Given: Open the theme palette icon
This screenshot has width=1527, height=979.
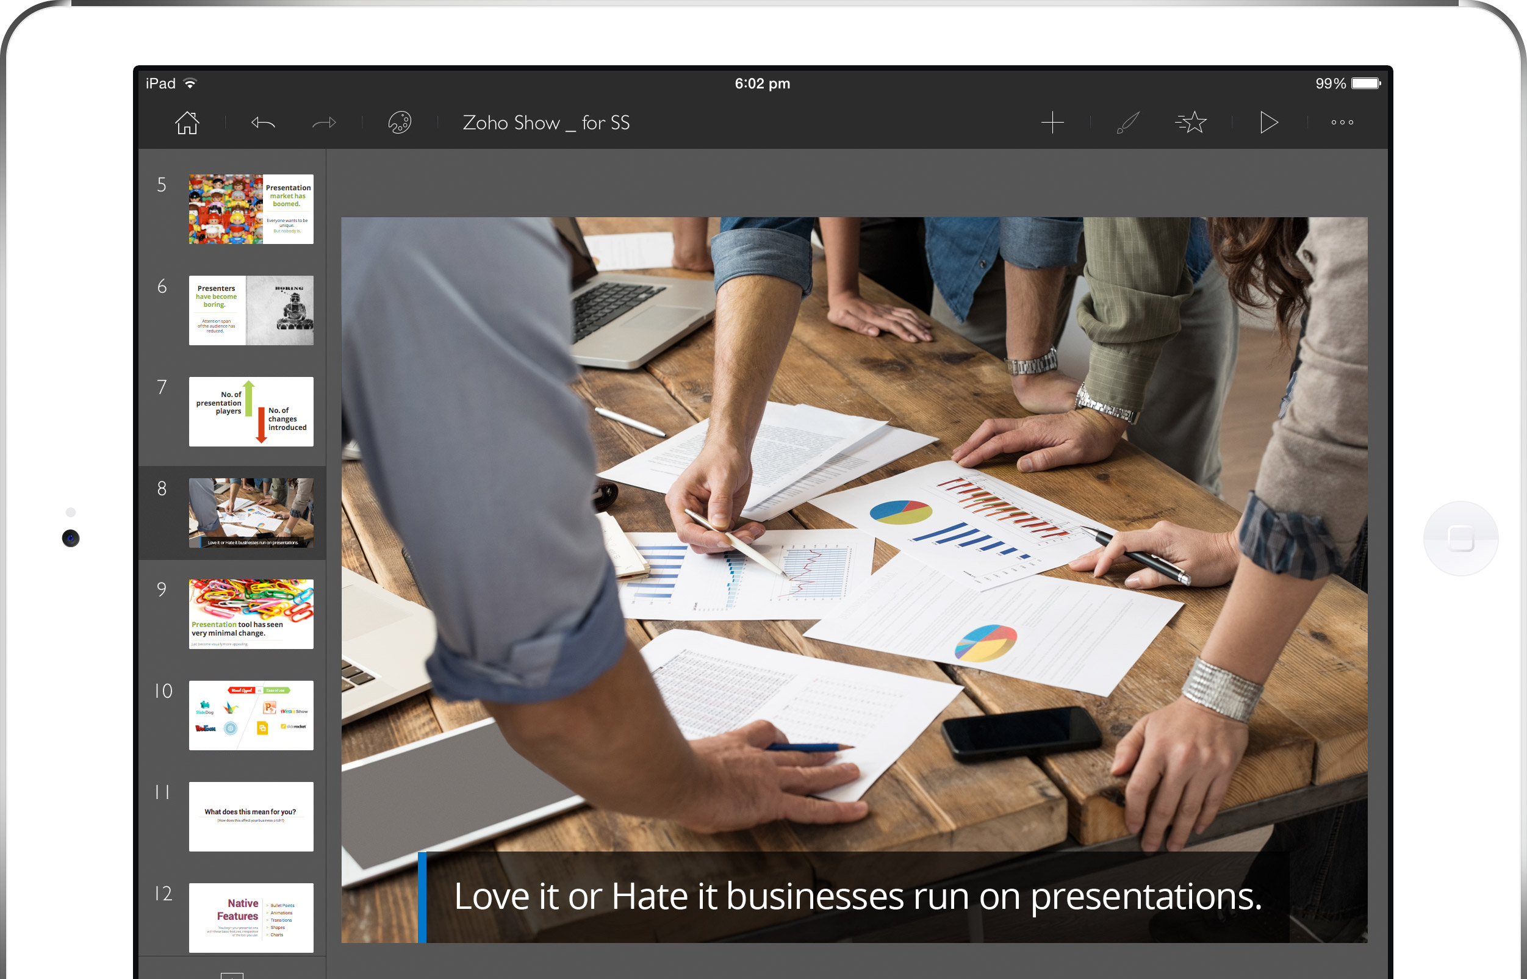Looking at the screenshot, I should [x=399, y=122].
